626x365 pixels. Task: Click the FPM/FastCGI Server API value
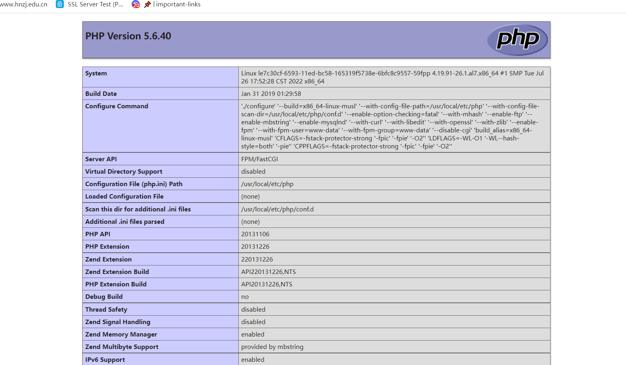tap(259, 159)
